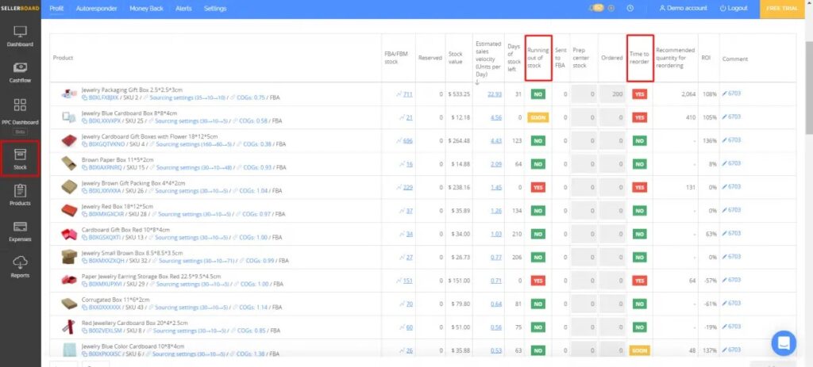Click the Logout link
This screenshot has height=367, width=813.
tap(734, 8)
